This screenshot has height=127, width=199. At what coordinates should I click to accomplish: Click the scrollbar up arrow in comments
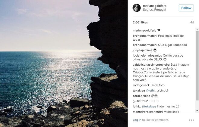197,29
